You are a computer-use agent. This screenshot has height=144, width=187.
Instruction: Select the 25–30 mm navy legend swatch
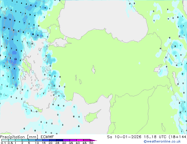[x=60, y=140]
